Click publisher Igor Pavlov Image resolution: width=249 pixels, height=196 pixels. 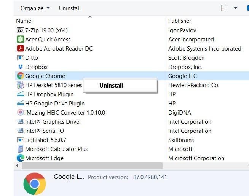point(182,30)
